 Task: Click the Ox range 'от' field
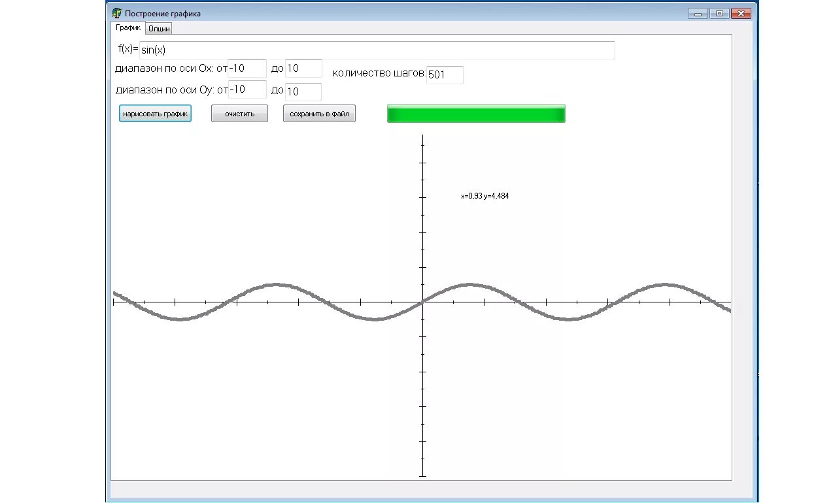[247, 69]
